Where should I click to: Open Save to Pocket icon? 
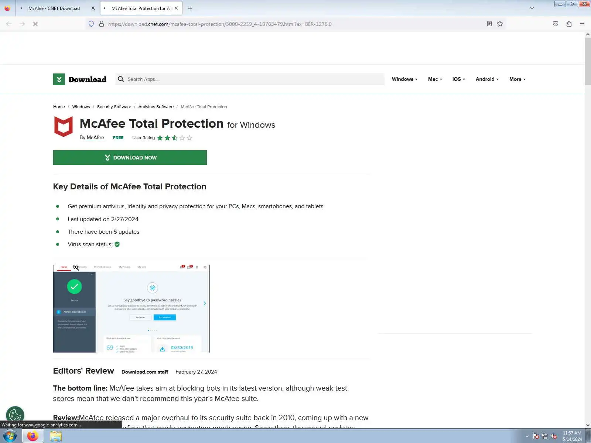pos(556,24)
